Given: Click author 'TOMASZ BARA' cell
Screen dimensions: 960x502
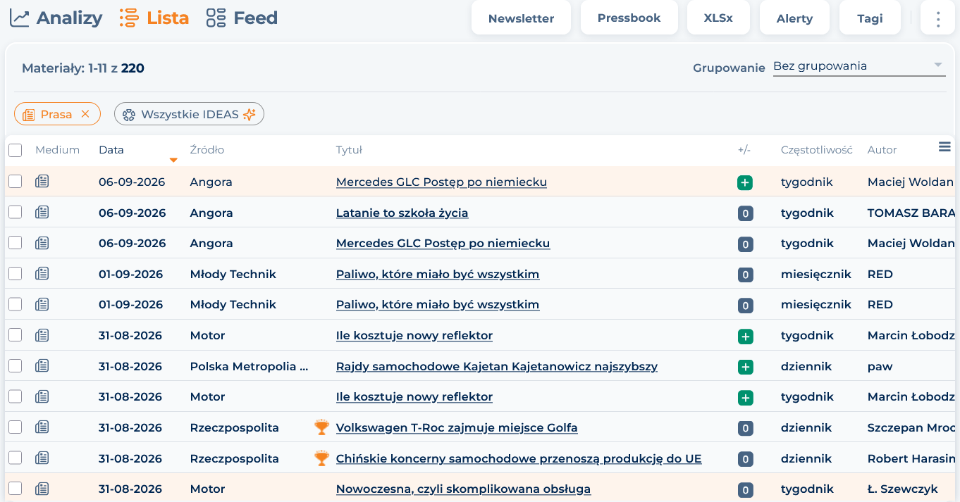Looking at the screenshot, I should click(x=911, y=213).
